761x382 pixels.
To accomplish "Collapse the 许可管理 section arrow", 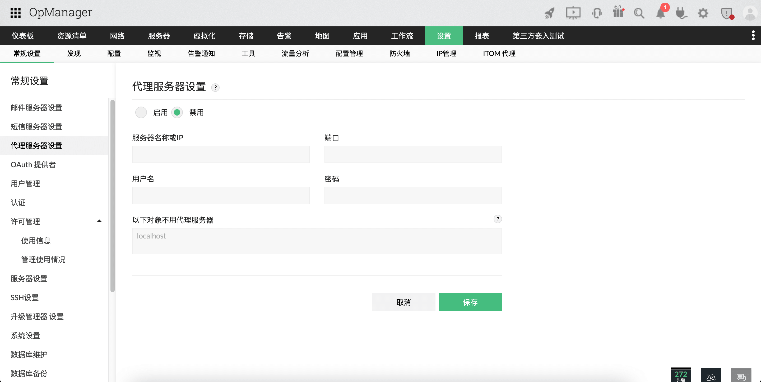I will (99, 221).
